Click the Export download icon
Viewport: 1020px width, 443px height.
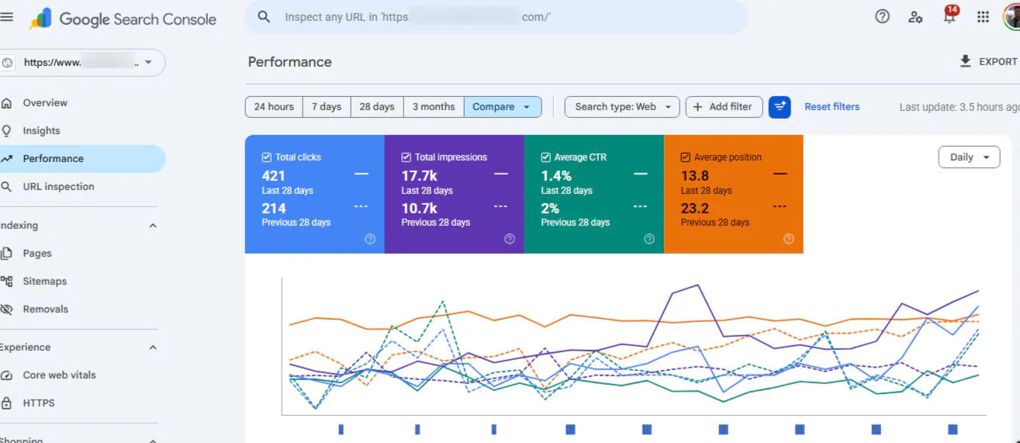965,61
